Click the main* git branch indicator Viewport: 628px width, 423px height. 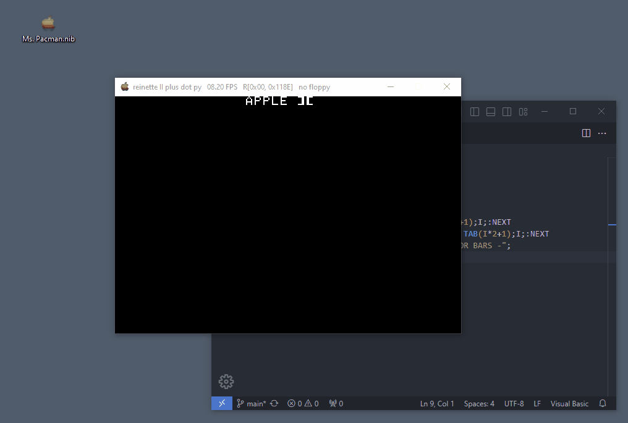tap(251, 403)
